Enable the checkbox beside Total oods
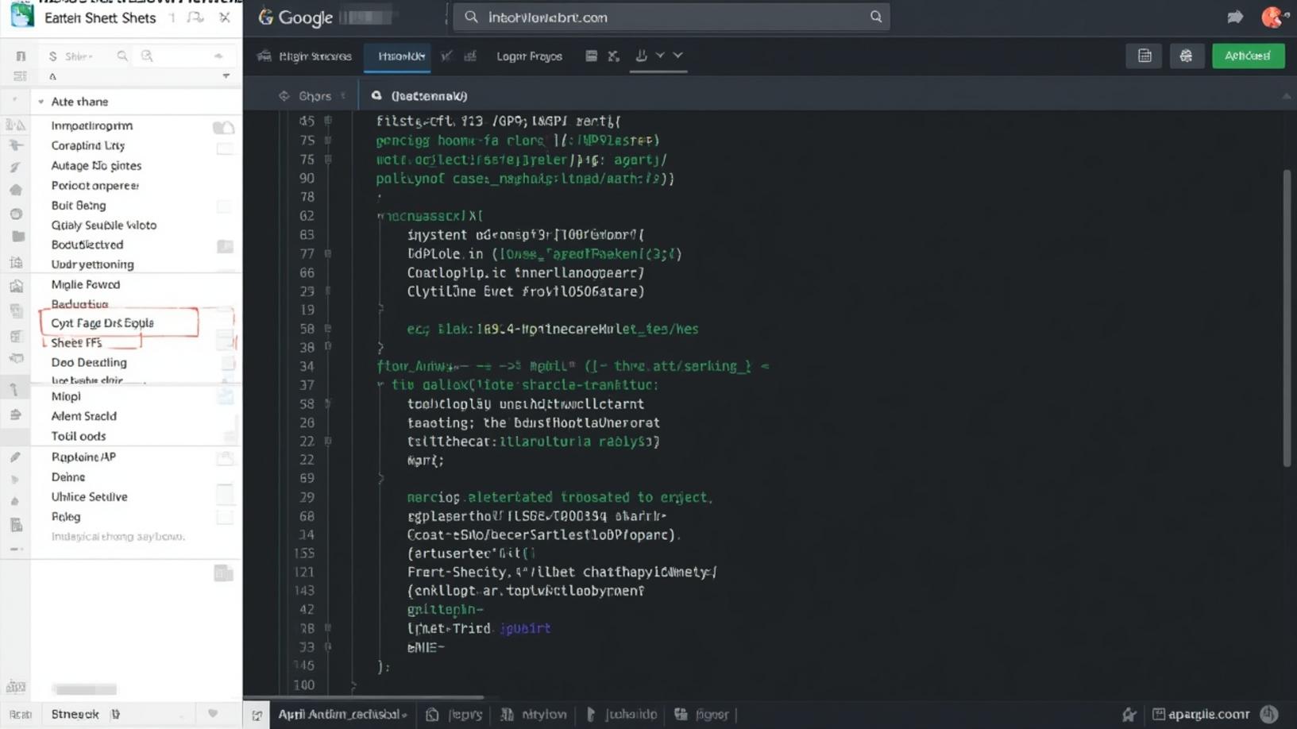Viewport: 1297px width, 729px height. point(230,436)
